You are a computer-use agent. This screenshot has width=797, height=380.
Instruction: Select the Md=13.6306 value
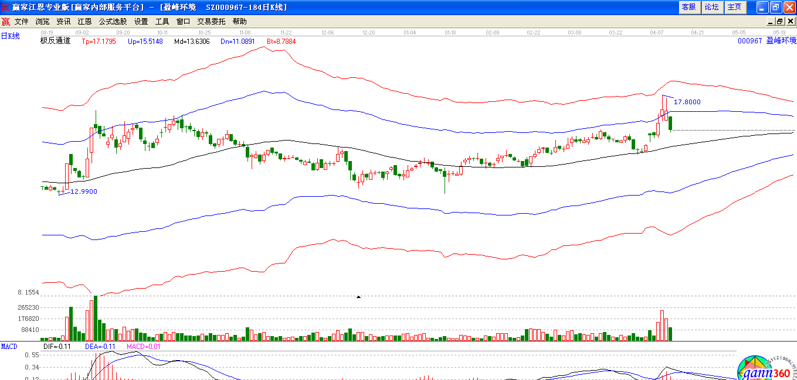(x=192, y=42)
